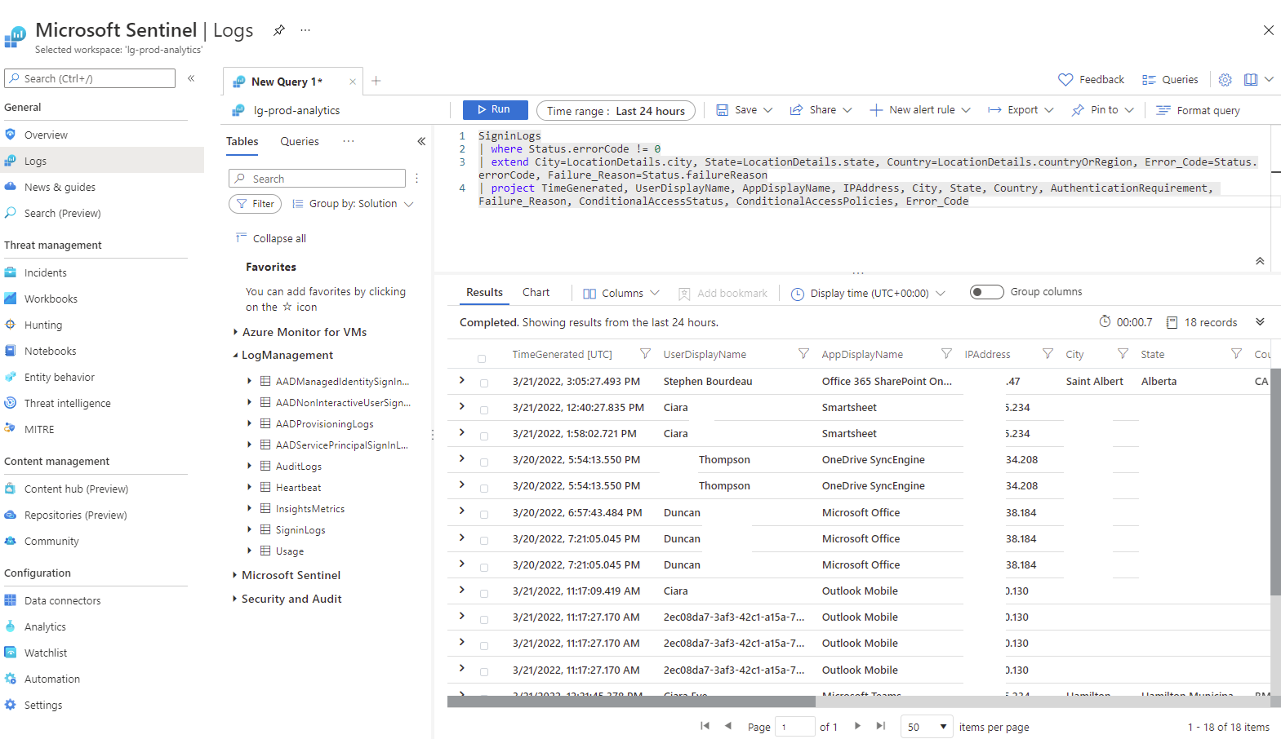The image size is (1281, 739).
Task: Collapse the left navigation menu
Action: point(191,78)
